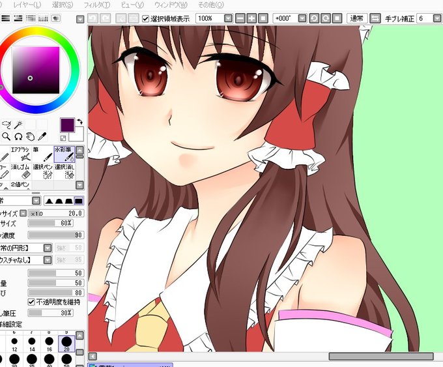443x367 pixels.
Task: Show the RGB slider panel icon
Action: (6, 18)
